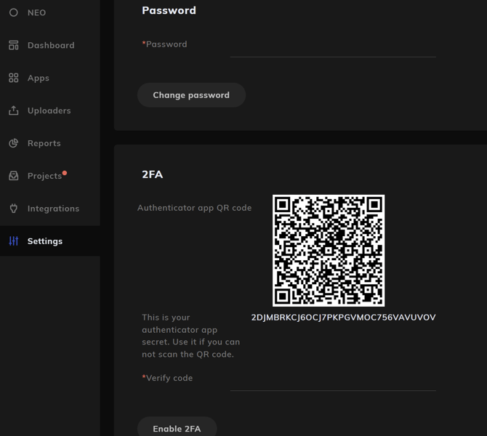
Task: Click the Reports pie chart icon
Action: click(x=13, y=143)
